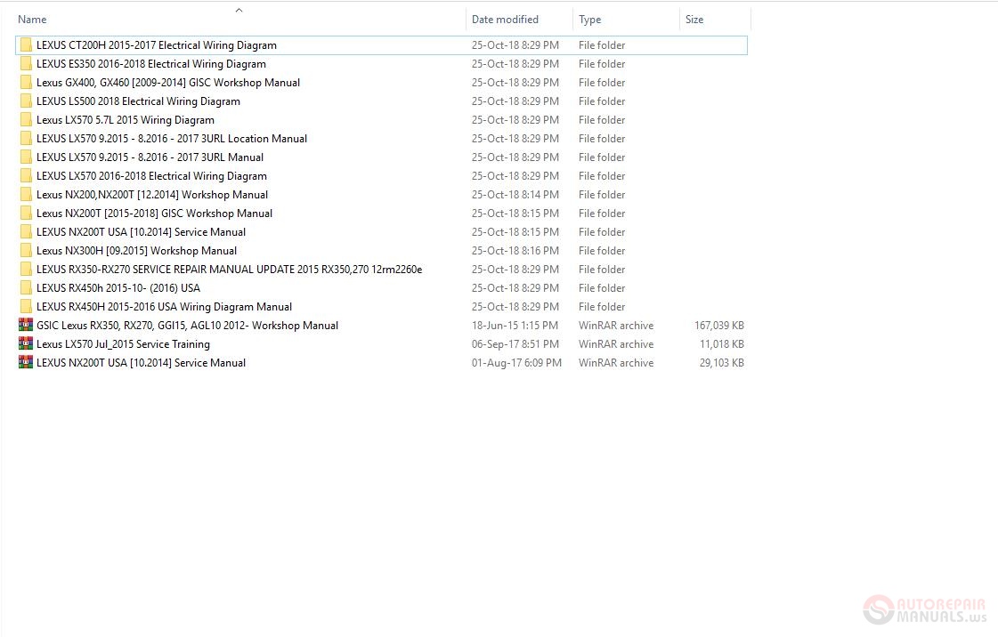998x637 pixels.
Task: Sort by the Size column header
Action: [x=694, y=20]
